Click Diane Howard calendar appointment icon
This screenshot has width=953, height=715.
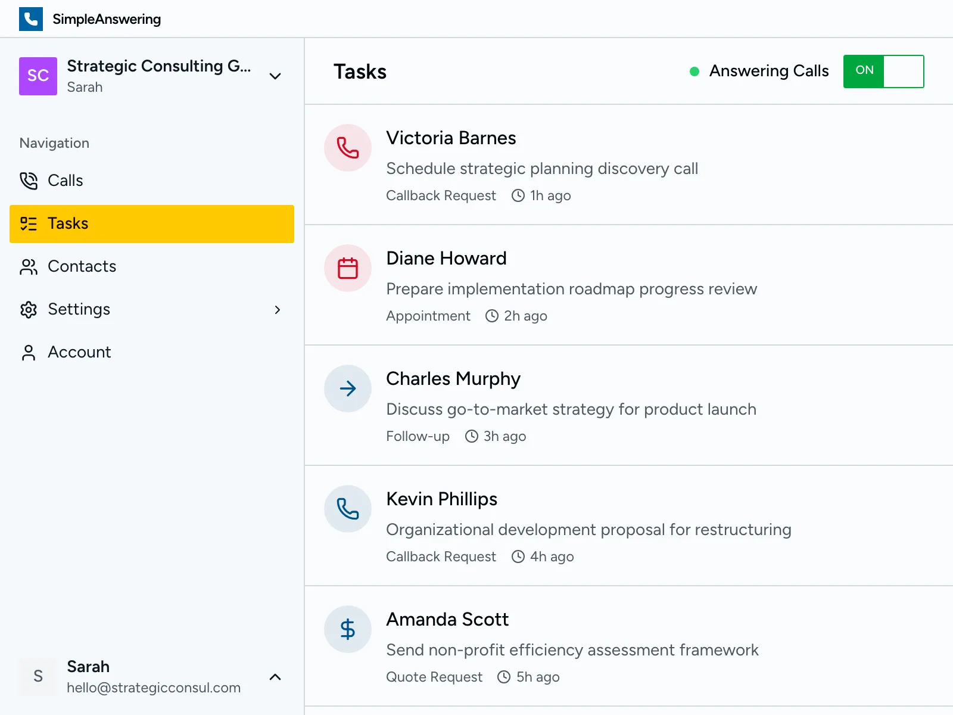348,268
